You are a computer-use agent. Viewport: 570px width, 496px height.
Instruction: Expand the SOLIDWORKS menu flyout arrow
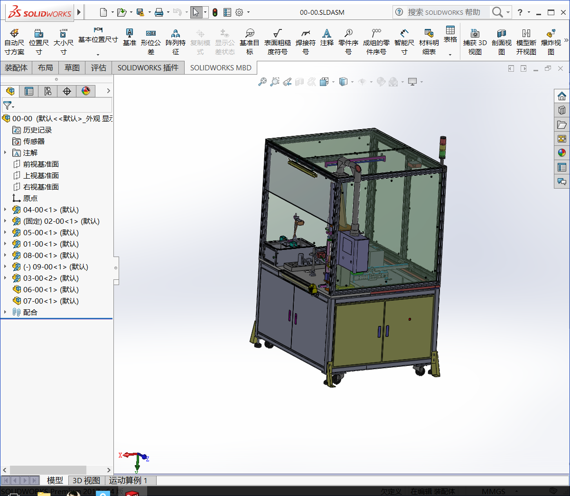coord(79,12)
